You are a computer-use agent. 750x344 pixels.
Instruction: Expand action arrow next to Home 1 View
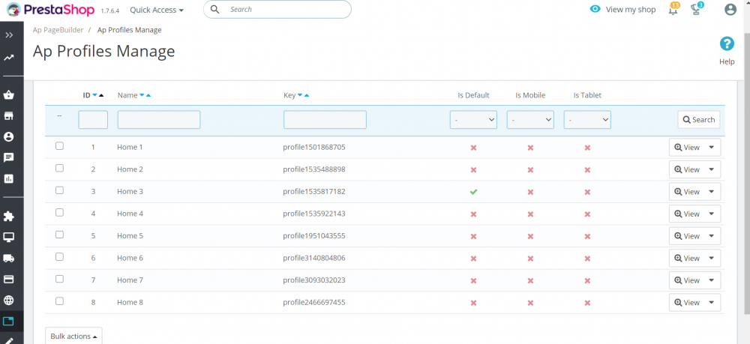pyautogui.click(x=712, y=148)
